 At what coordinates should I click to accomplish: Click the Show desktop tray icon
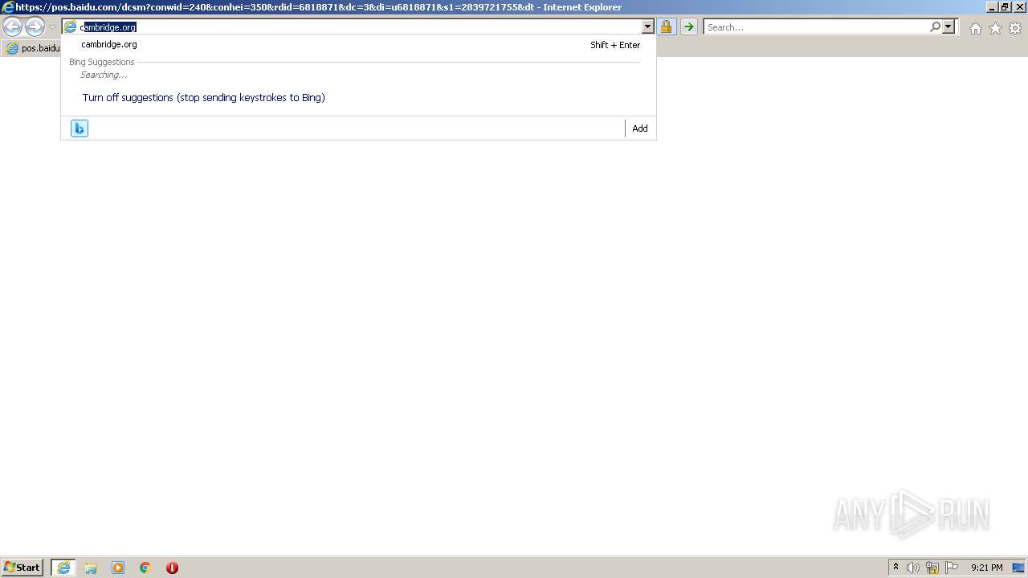point(1018,568)
